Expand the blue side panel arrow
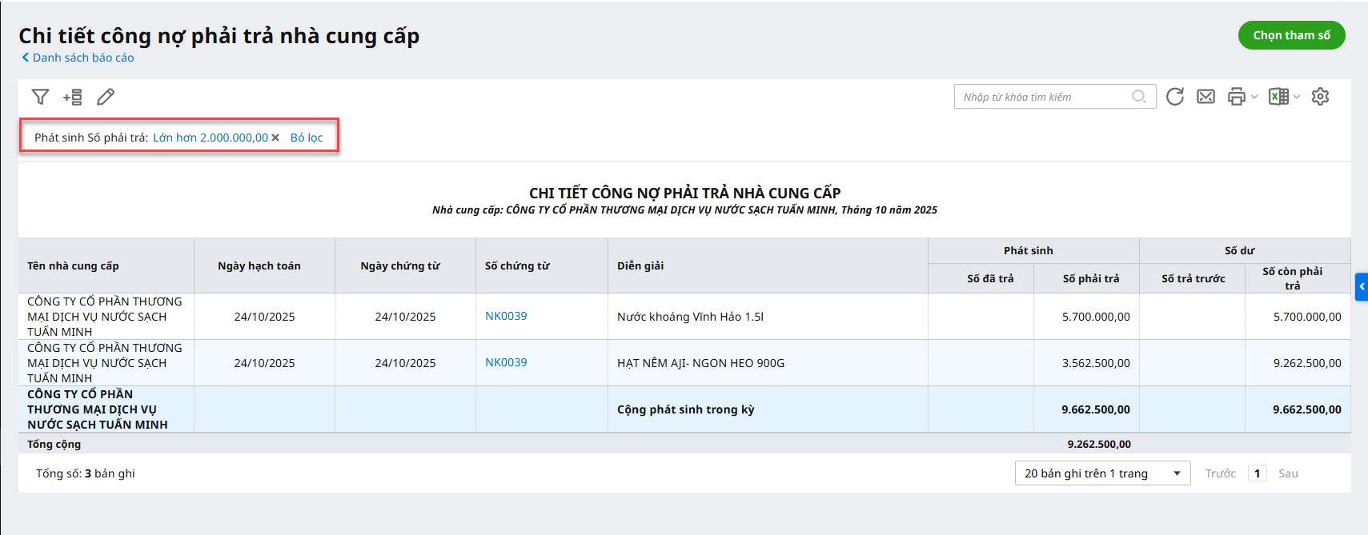 coord(1361,286)
